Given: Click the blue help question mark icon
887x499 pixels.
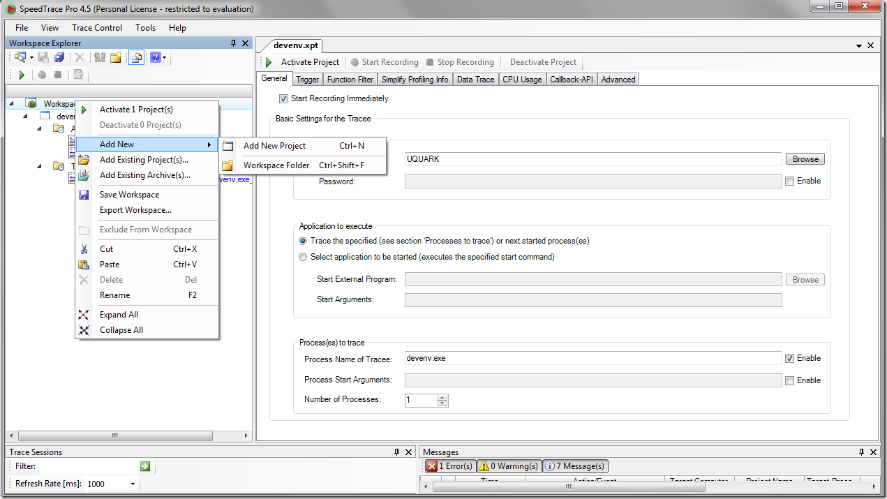Looking at the screenshot, I should point(155,57).
